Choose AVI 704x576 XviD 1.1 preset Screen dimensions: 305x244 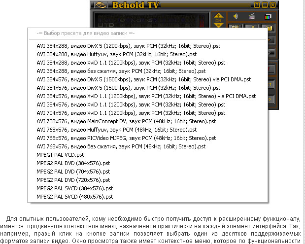(131, 113)
